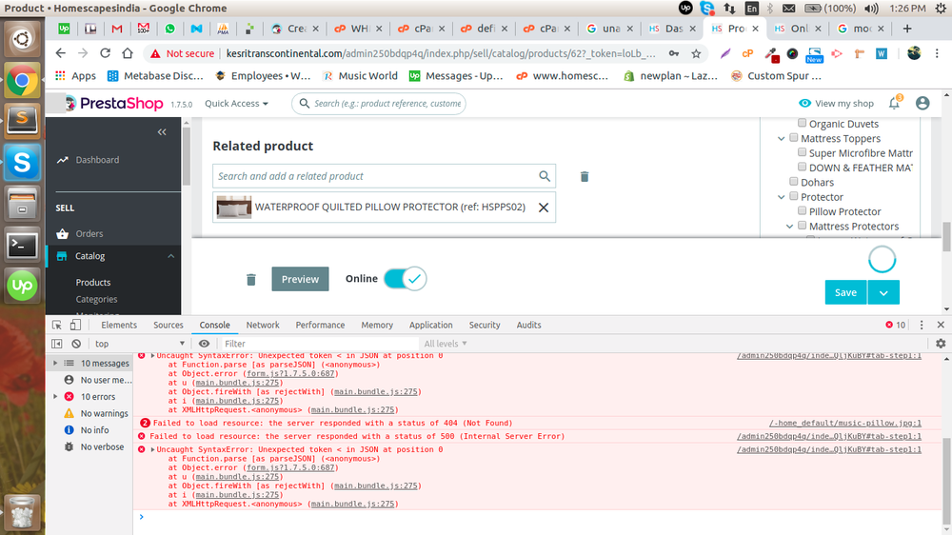This screenshot has width=952, height=535.
Task: Switch to the Network tab
Action: (x=263, y=325)
